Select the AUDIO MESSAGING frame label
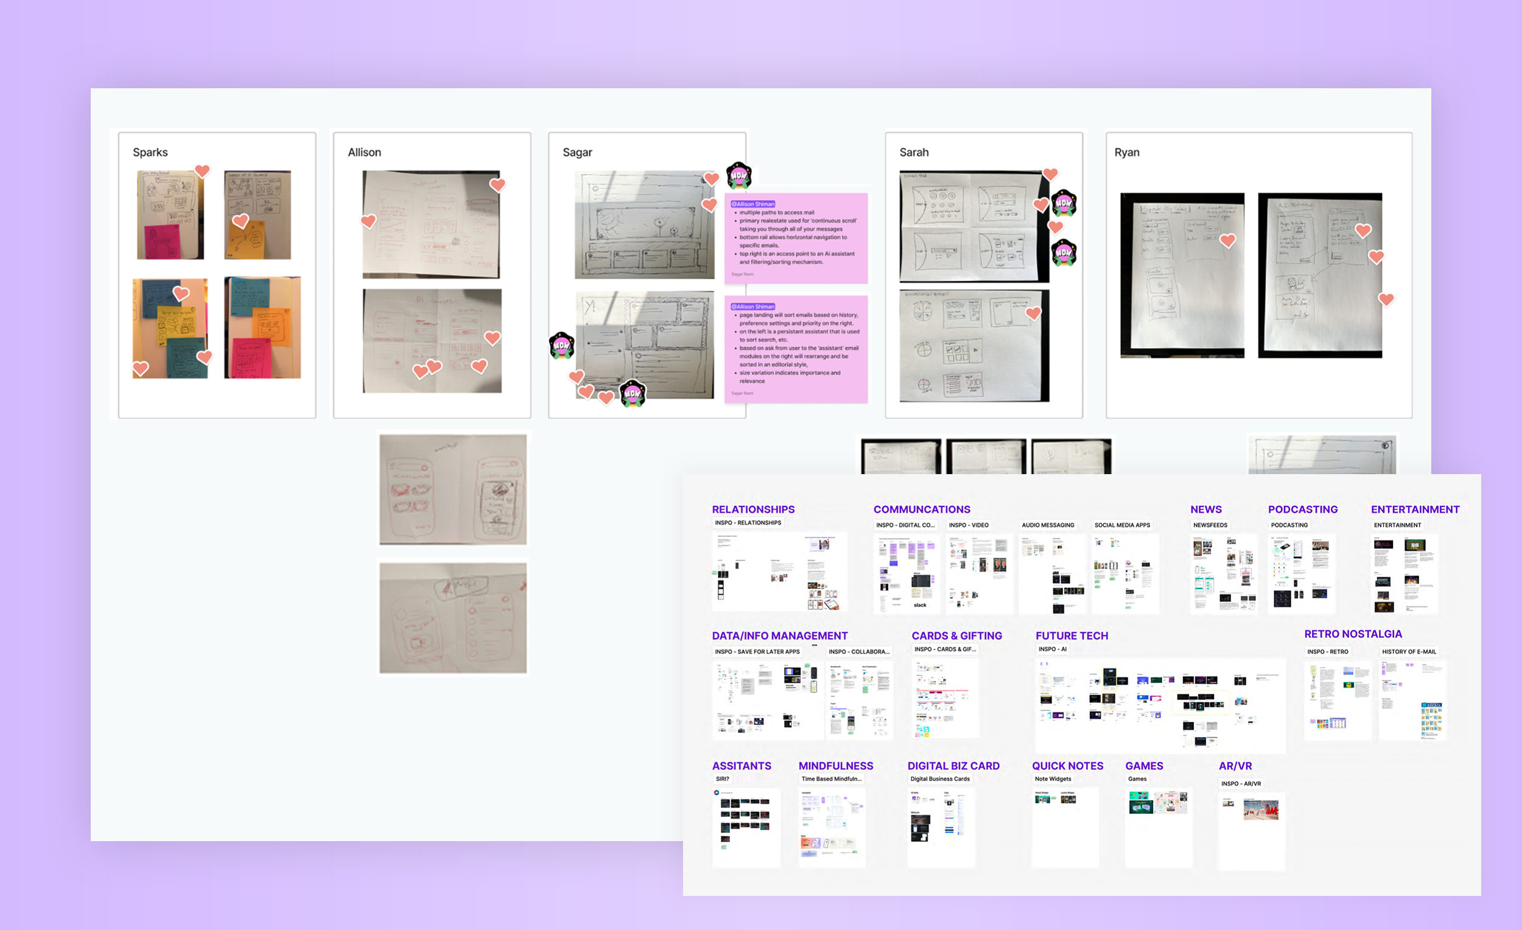This screenshot has height=930, width=1522. coord(1048,525)
